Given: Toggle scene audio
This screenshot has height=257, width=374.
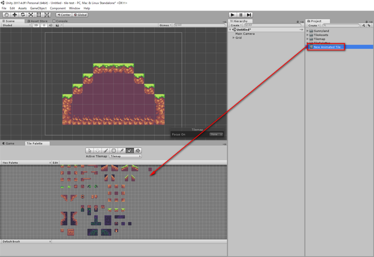Looking at the screenshot, I should pyautogui.click(x=50, y=25).
